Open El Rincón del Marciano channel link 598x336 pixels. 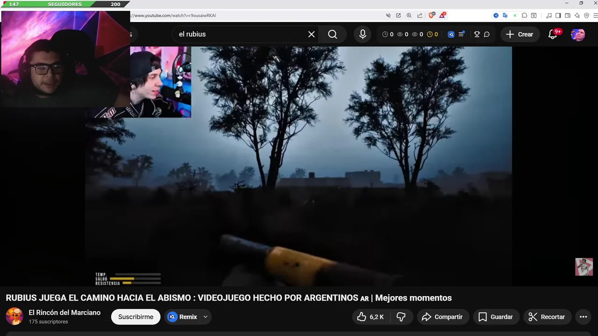64,313
